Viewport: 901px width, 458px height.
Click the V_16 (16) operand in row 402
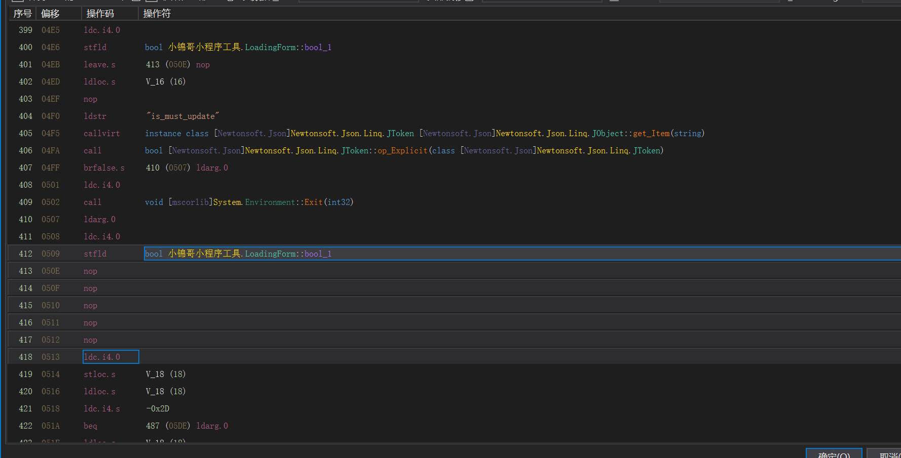166,81
